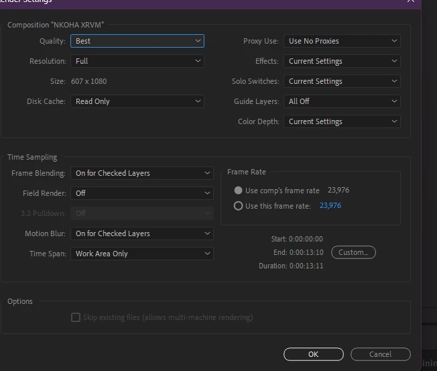Screen dimensions: 437x371
Task: Open the Color Depth dropdown
Action: point(342,121)
